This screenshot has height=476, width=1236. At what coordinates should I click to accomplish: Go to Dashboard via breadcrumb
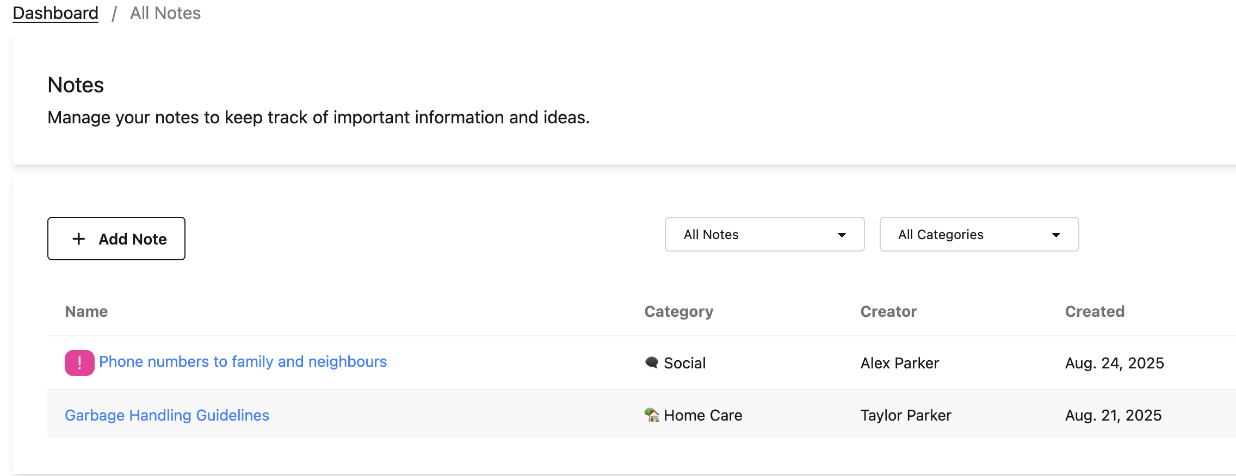coord(55,13)
